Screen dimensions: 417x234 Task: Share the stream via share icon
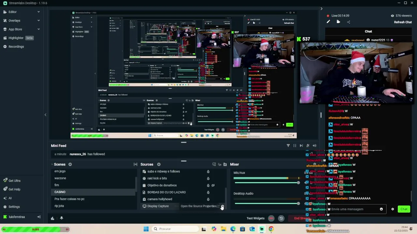coord(348,22)
